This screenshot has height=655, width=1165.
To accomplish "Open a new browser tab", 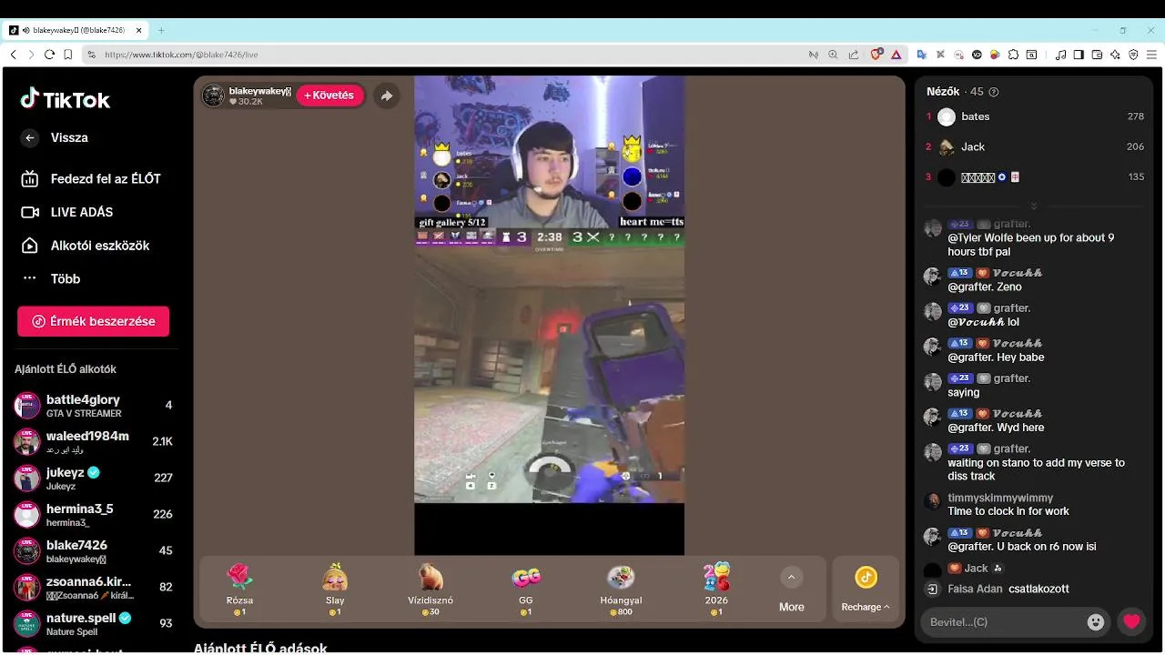I will 161,30.
